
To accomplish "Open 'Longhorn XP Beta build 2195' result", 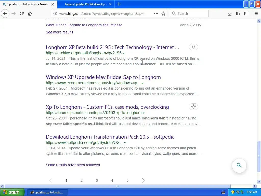I will 112,47.
